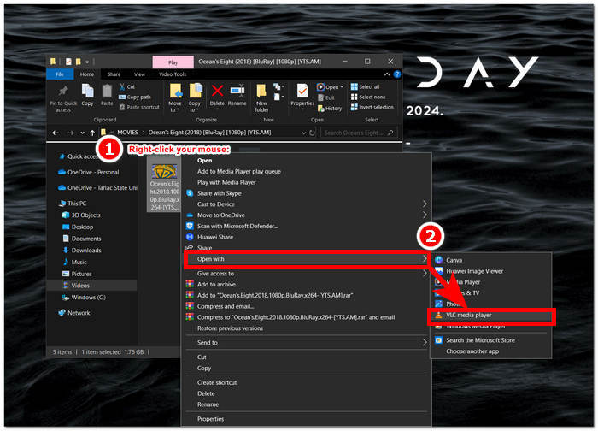Click the pink Play contextual tab
Screen dimensions: 598x431
173,62
